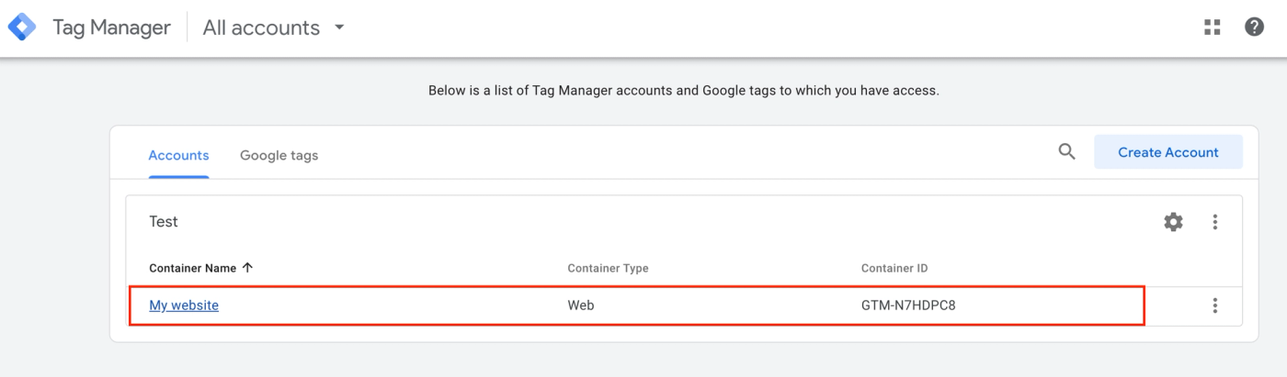Image resolution: width=1287 pixels, height=377 pixels.
Task: Click the container ID GTM-N7HDPC8
Action: click(x=907, y=305)
